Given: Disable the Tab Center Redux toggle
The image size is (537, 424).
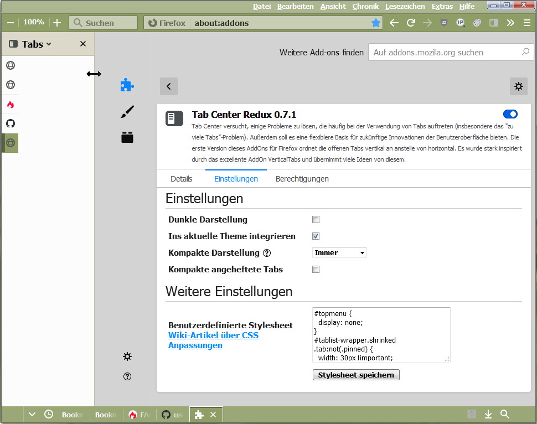Looking at the screenshot, I should (x=510, y=114).
